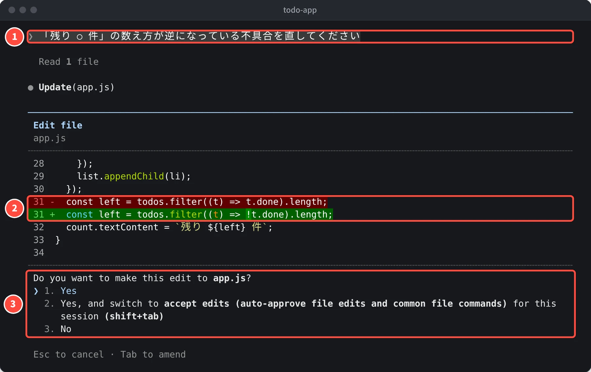Select option 3 No
The width and height of the screenshot is (591, 372).
coord(58,329)
